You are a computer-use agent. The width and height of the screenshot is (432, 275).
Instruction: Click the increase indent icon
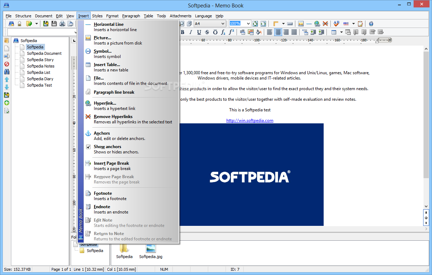click(313, 32)
